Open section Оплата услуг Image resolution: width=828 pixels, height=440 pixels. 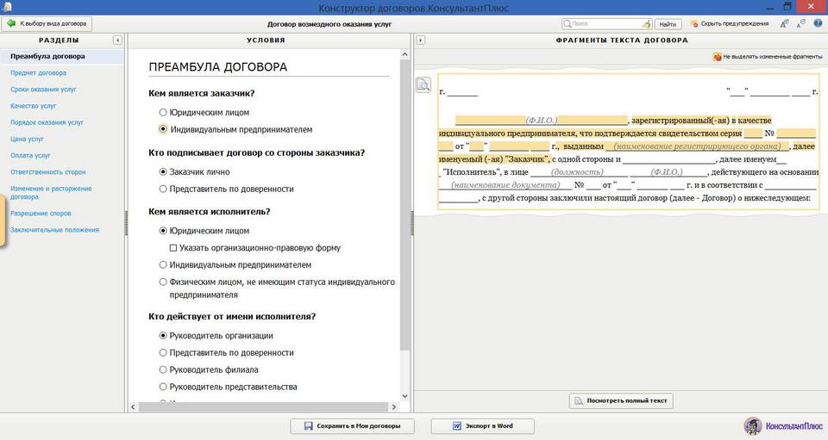coord(30,156)
